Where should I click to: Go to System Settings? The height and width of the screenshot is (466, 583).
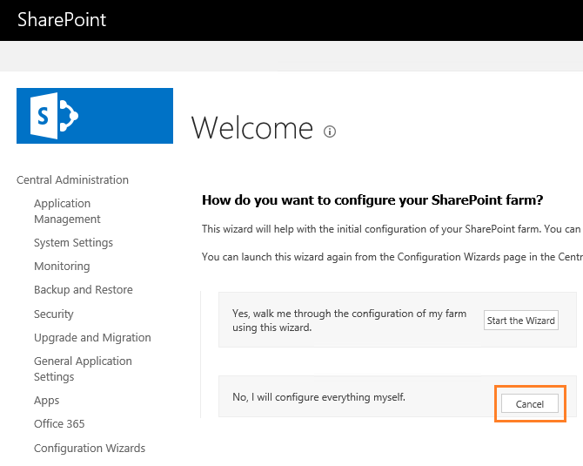tap(73, 243)
